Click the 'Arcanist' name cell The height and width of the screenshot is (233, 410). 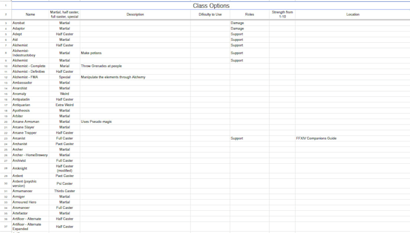(30, 138)
